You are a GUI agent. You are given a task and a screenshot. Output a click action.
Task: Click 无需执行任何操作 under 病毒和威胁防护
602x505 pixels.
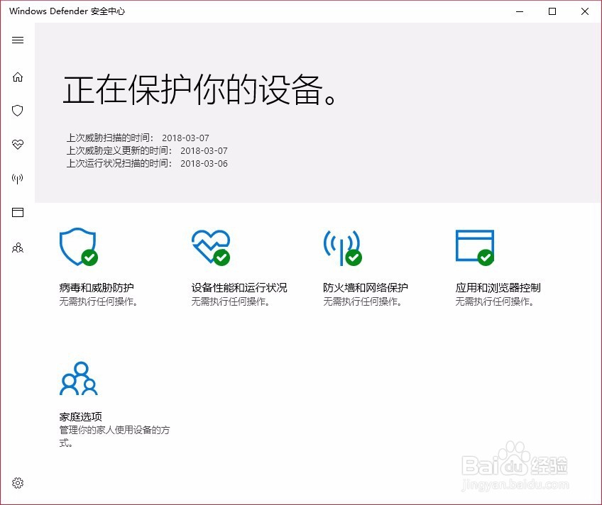pos(98,301)
